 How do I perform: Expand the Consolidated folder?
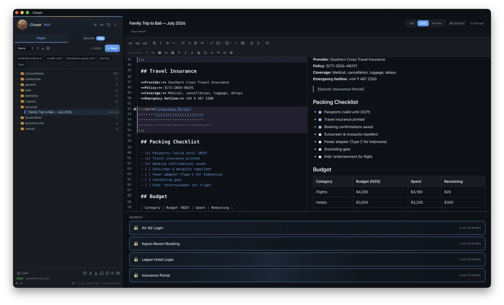coord(18,73)
